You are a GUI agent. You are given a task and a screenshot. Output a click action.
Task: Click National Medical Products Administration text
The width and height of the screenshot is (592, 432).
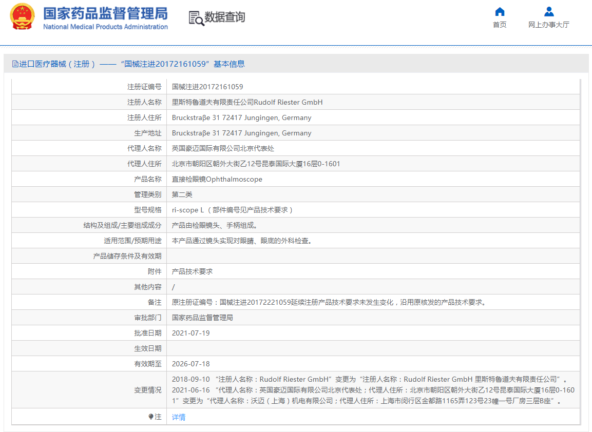tap(105, 27)
